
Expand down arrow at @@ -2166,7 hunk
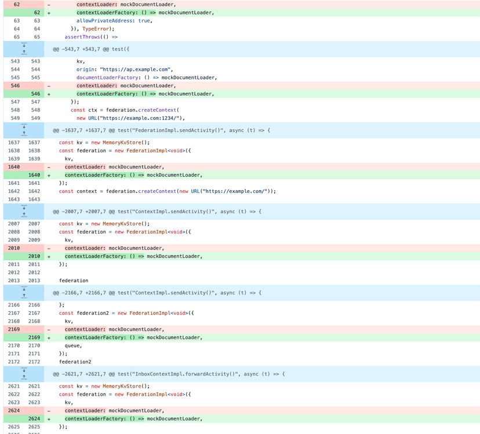pos(24,289)
